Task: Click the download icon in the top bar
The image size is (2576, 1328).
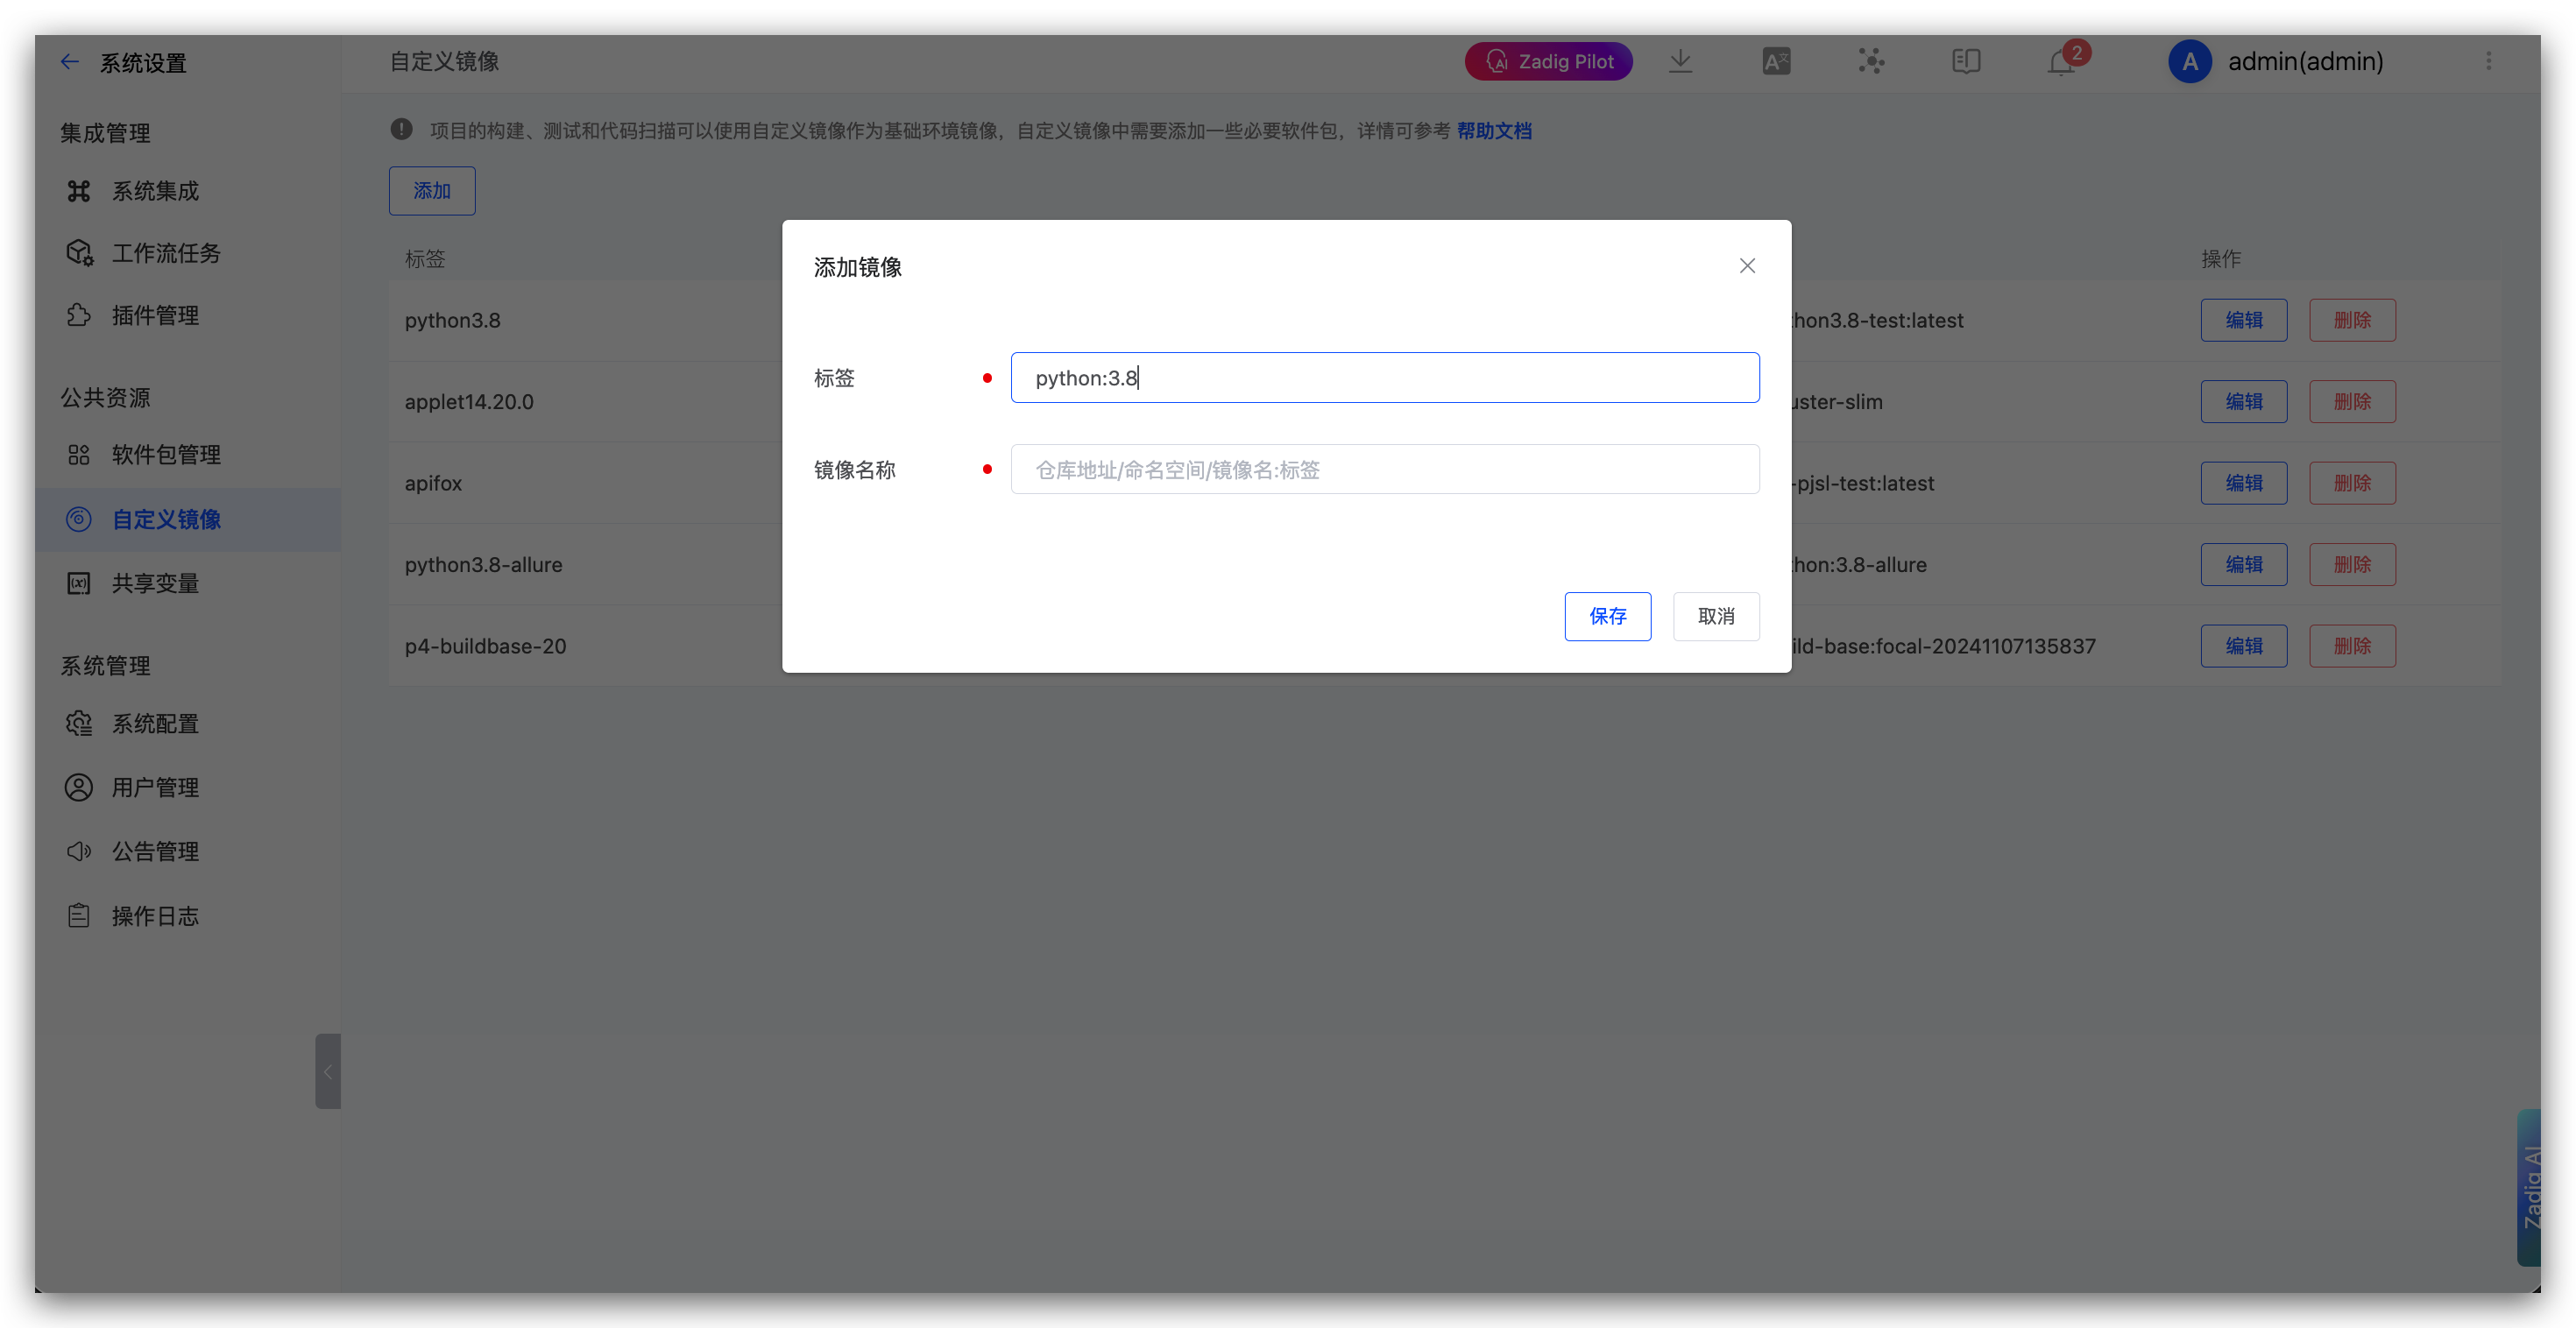Action: coord(1680,61)
